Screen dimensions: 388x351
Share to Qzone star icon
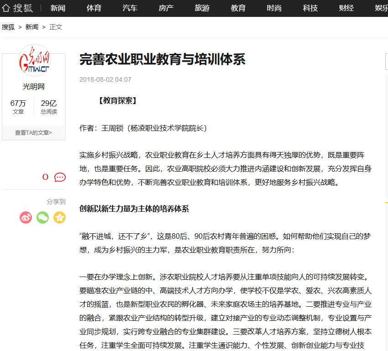(59, 217)
